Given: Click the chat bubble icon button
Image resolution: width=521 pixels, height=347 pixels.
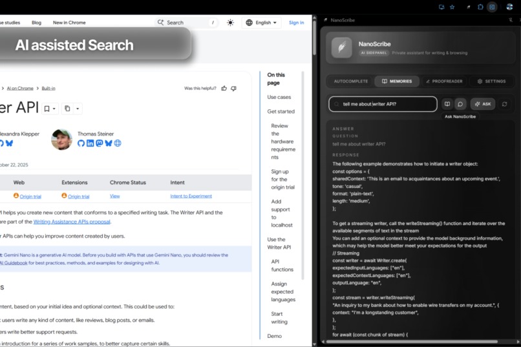Looking at the screenshot, I should (460, 104).
